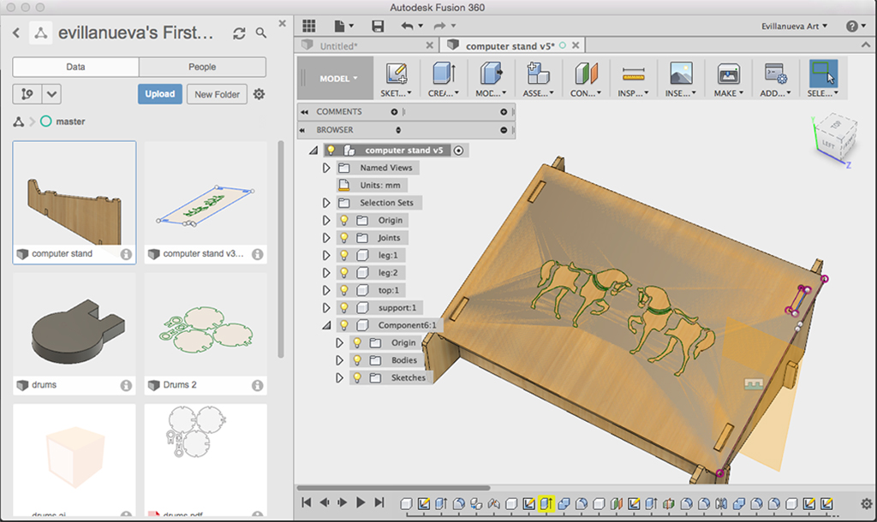Open timeline settings gear
The image size is (877, 522).
pyautogui.click(x=867, y=503)
